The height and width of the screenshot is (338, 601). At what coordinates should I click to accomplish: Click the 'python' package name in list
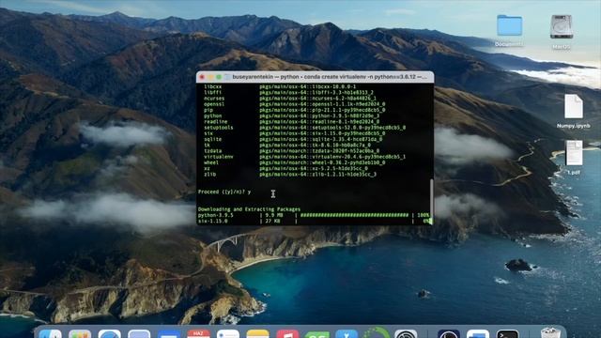click(x=213, y=115)
